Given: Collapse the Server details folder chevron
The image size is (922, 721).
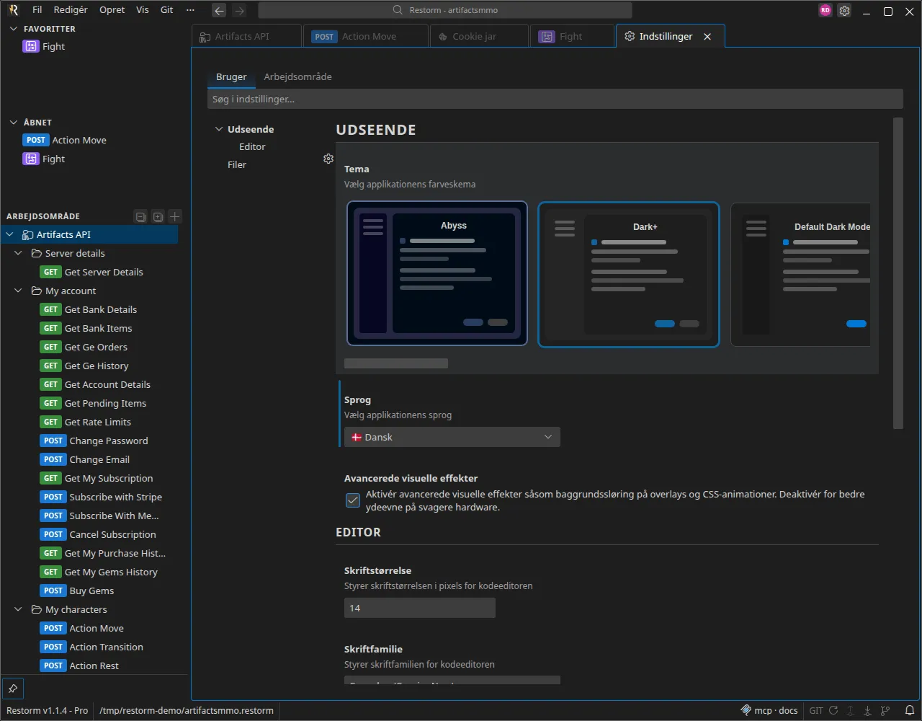Looking at the screenshot, I should (19, 253).
